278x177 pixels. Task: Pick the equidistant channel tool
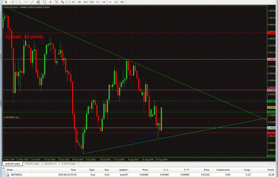[38, 2]
